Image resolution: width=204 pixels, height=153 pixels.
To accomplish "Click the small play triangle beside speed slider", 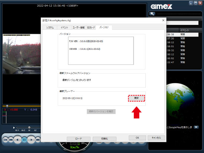I will click(14, 128).
